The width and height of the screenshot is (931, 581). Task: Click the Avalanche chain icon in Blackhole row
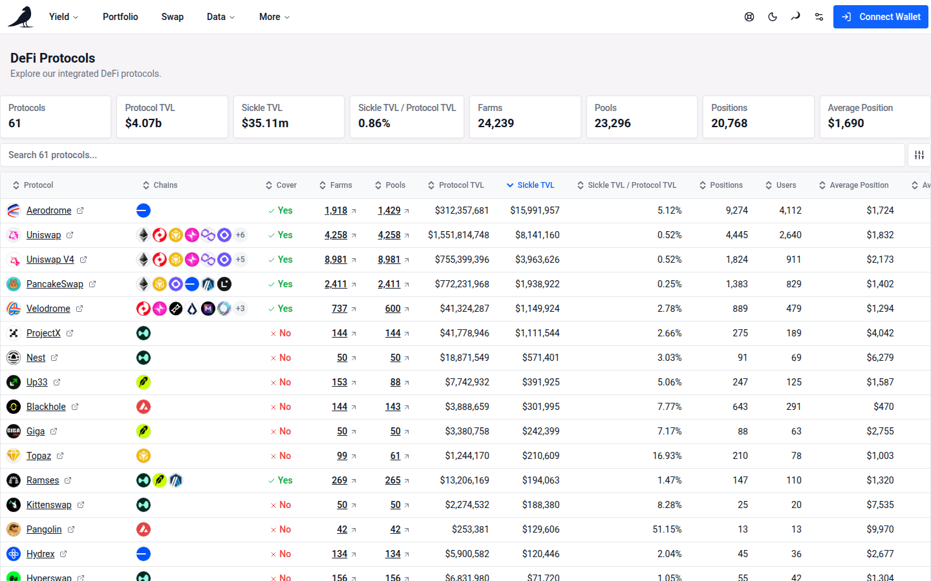click(144, 407)
